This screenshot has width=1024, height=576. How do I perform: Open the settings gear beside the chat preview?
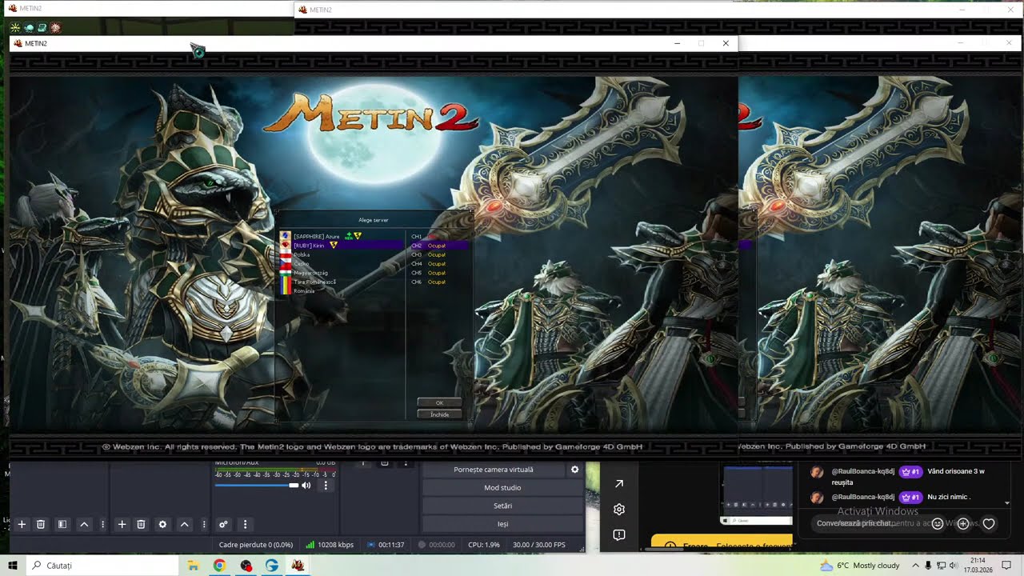pos(618,510)
